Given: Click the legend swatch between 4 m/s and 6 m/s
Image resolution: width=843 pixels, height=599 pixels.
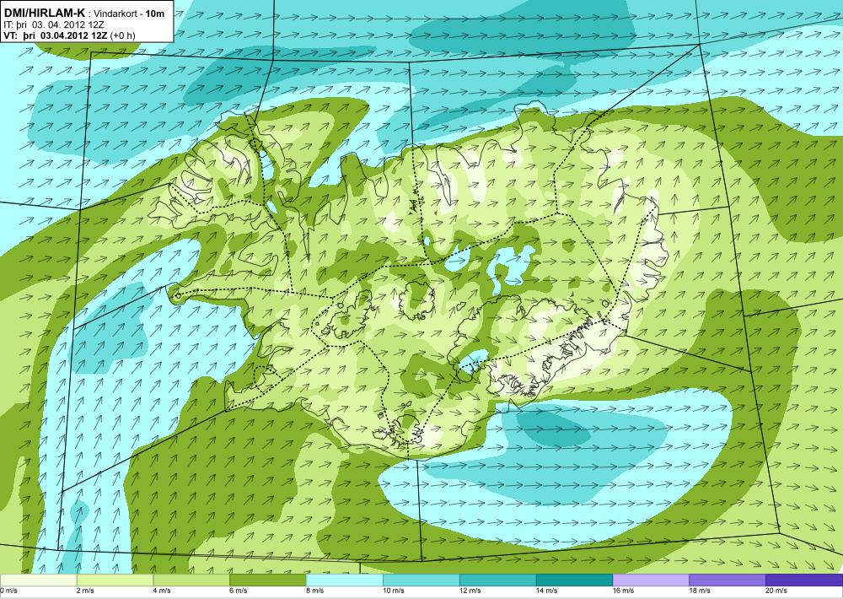Looking at the screenshot, I should pyautogui.click(x=191, y=580).
